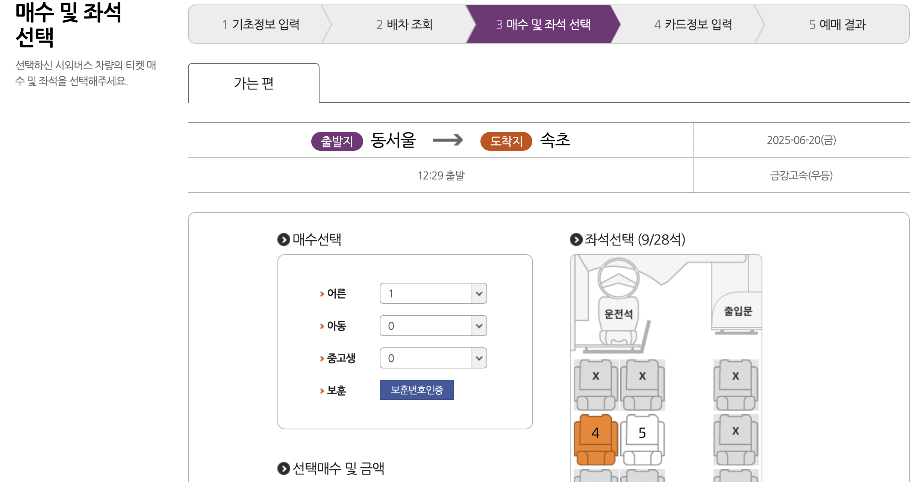Click the 금강고속(우등) carrier label
The image size is (912, 482).
[x=801, y=176]
